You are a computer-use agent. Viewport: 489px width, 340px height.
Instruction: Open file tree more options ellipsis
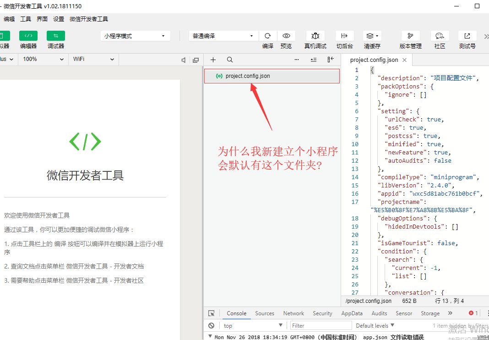pos(297,60)
